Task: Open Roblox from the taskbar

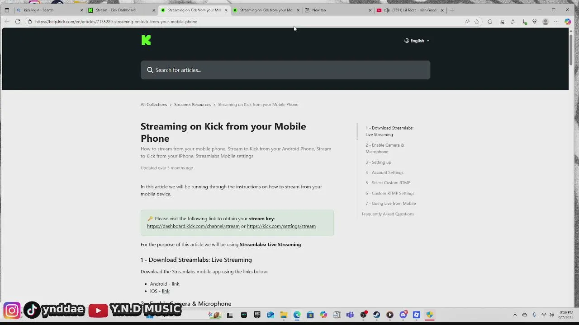Action: coord(417,315)
